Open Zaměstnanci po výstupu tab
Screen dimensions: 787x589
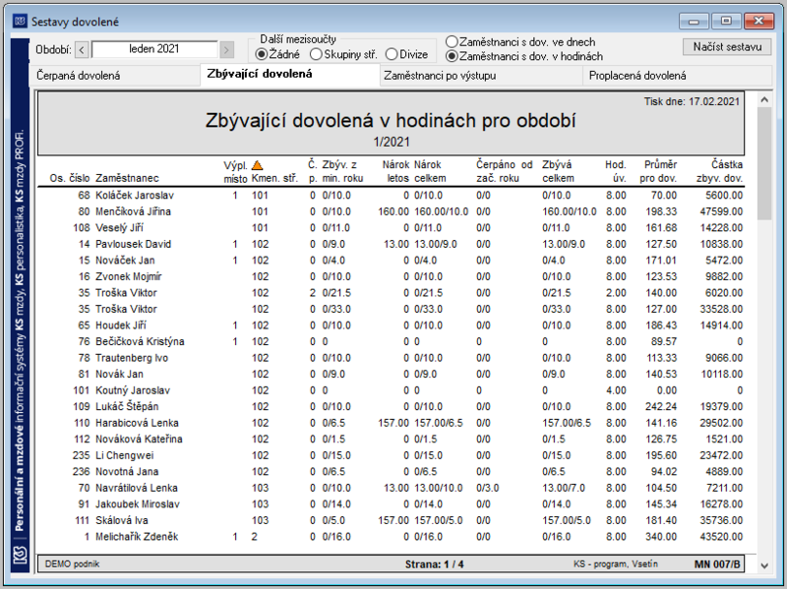(x=481, y=76)
